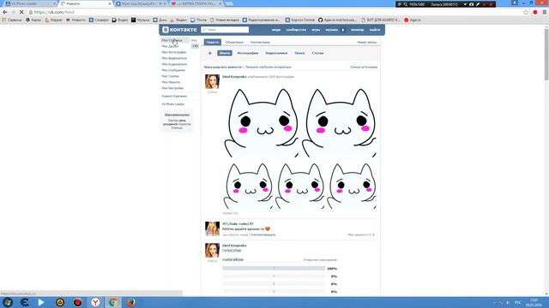Image resolution: width=549 pixels, height=308 pixels.
Task: Switch to Chrome in the taskbar
Action: [112, 302]
